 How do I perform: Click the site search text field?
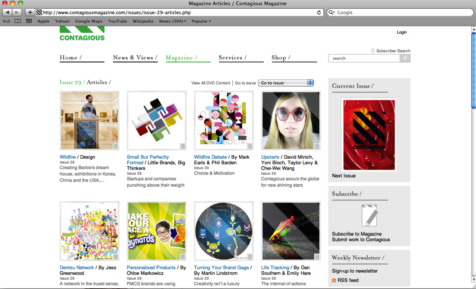364,58
